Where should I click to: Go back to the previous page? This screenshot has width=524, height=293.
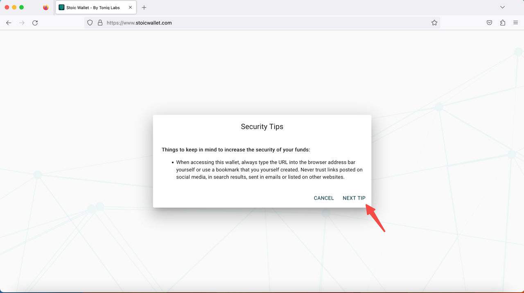[9, 23]
